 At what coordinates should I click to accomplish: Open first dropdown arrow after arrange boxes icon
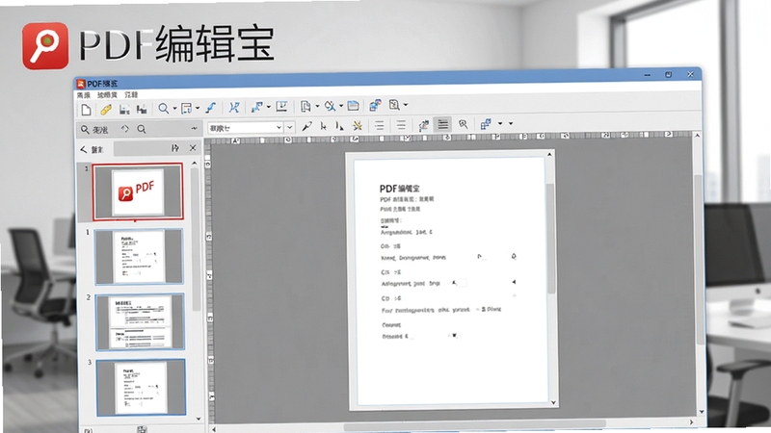click(x=500, y=124)
